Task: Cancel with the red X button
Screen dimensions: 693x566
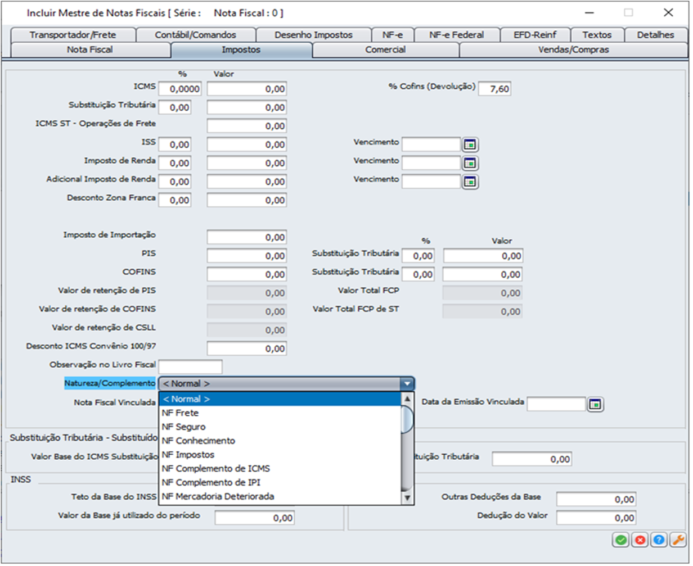Action: pyautogui.click(x=640, y=540)
